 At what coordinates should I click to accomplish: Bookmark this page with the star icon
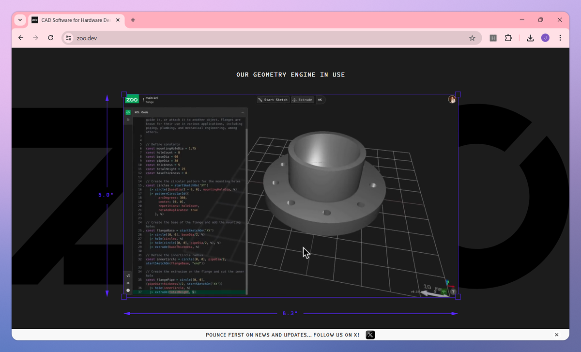click(472, 38)
